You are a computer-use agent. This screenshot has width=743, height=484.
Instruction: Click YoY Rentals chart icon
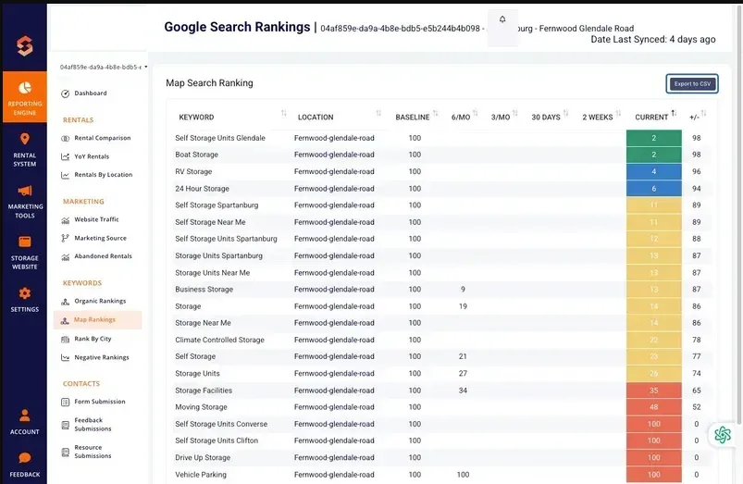click(x=66, y=157)
